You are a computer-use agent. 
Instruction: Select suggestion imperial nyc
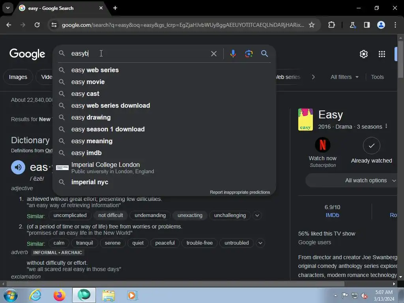pyautogui.click(x=164, y=182)
